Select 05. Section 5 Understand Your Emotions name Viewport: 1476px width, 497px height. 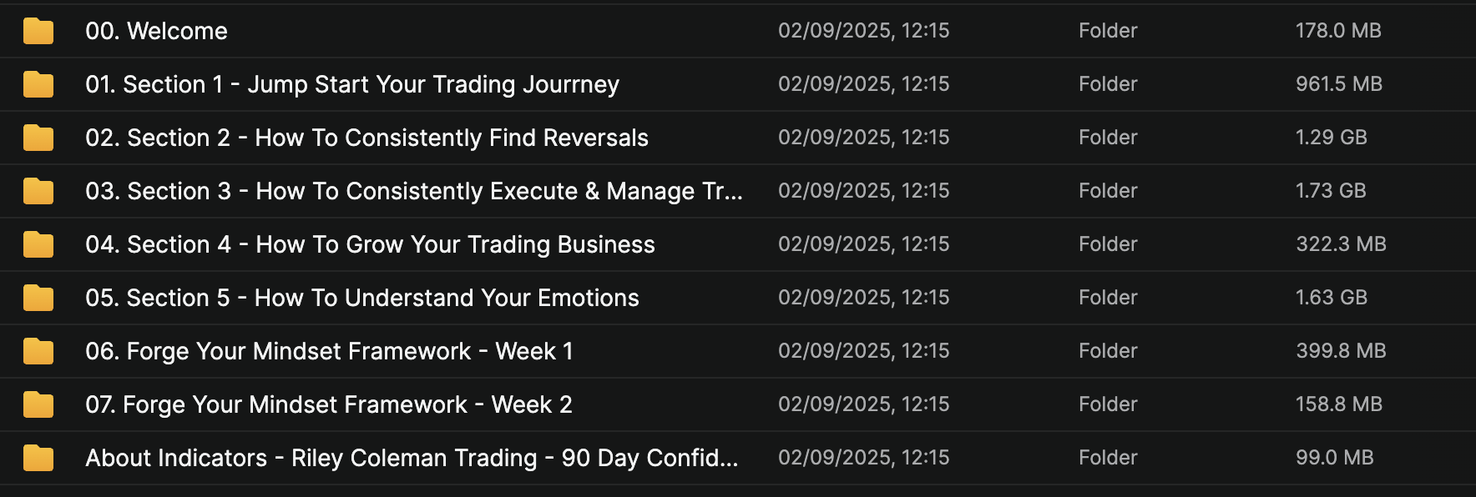[361, 299]
